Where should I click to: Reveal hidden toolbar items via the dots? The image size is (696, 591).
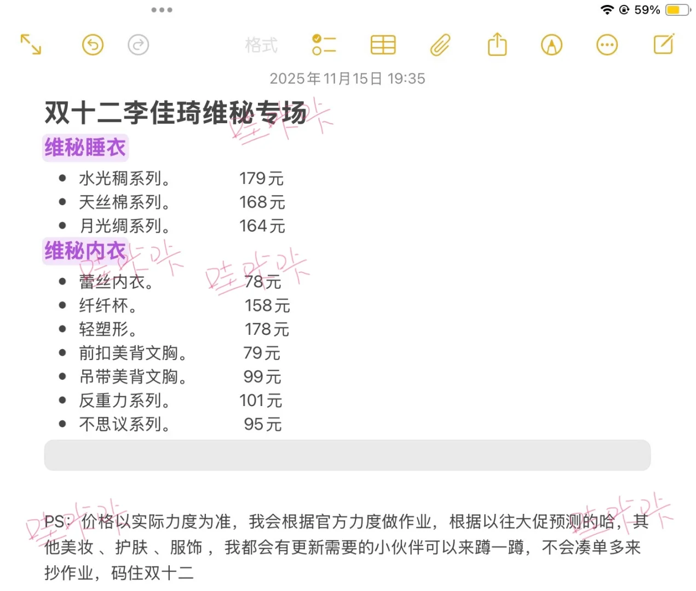(x=162, y=9)
